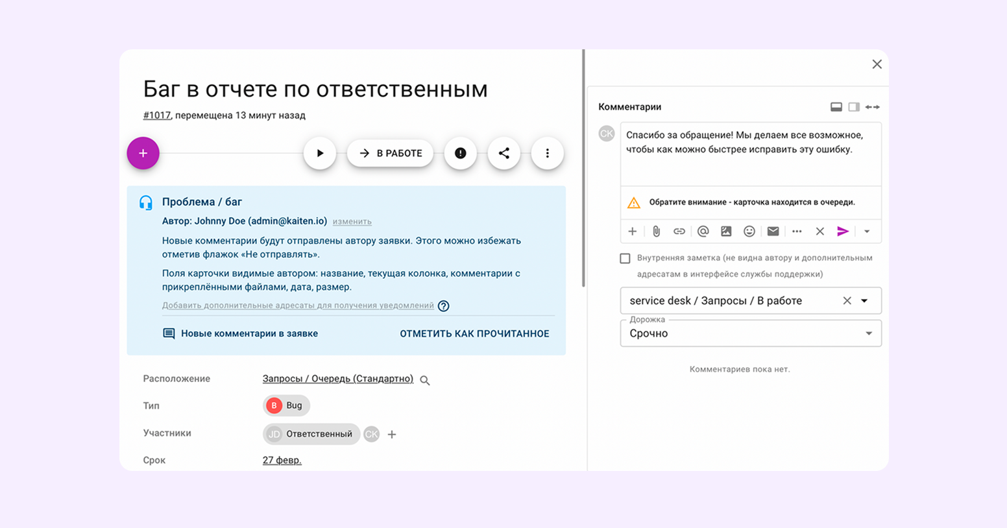Attach a file with the paperclip icon
The image size is (1007, 528).
pos(656,232)
